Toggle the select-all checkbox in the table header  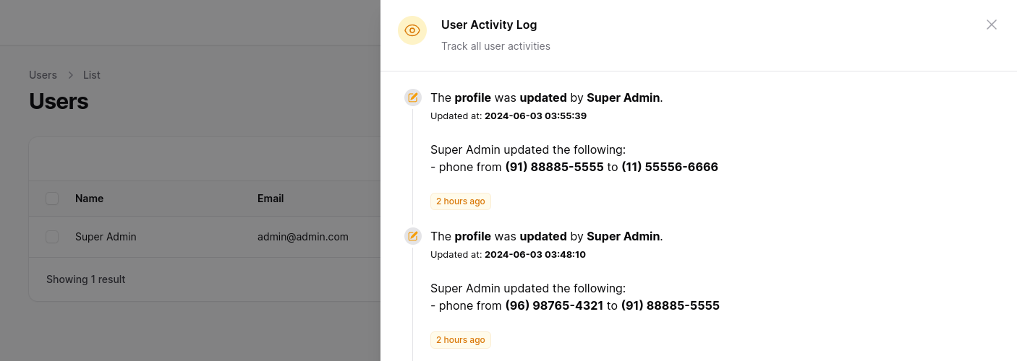coord(52,199)
